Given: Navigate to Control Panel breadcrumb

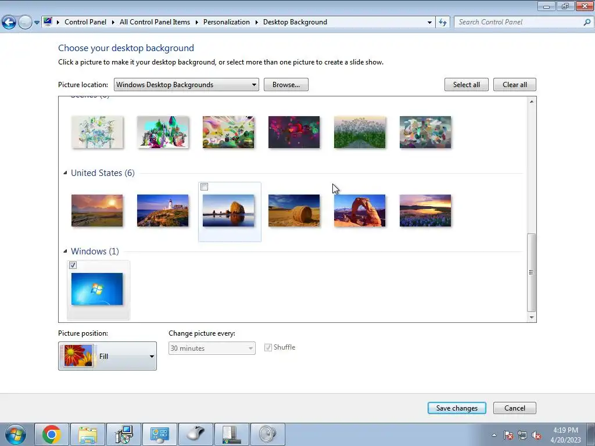Looking at the screenshot, I should coord(85,22).
